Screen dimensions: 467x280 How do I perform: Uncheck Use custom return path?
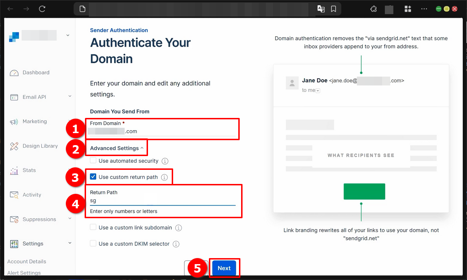93,176
